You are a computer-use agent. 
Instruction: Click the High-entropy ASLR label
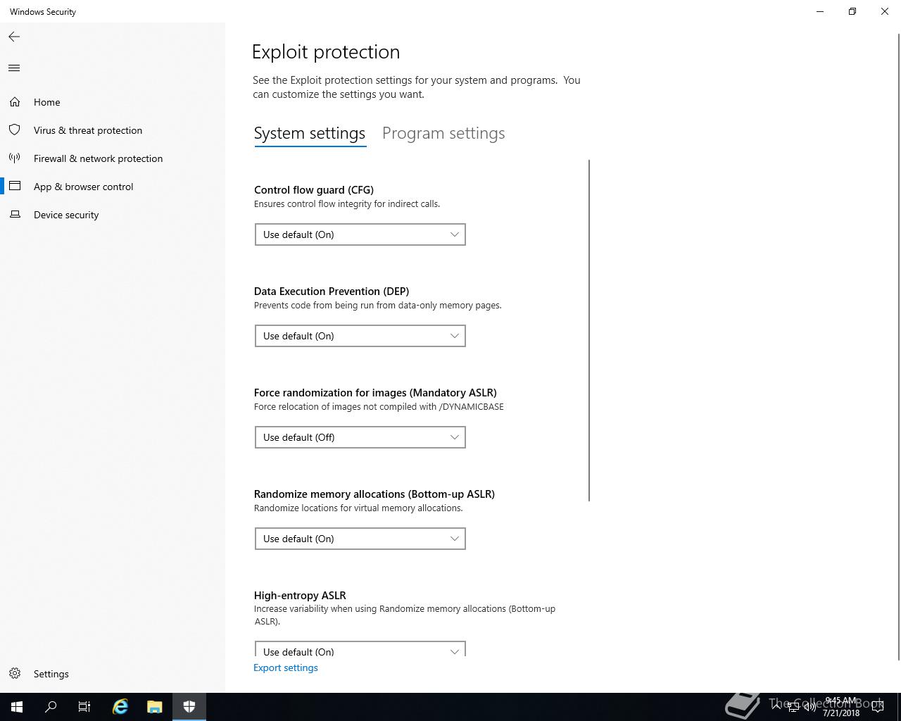coord(300,595)
